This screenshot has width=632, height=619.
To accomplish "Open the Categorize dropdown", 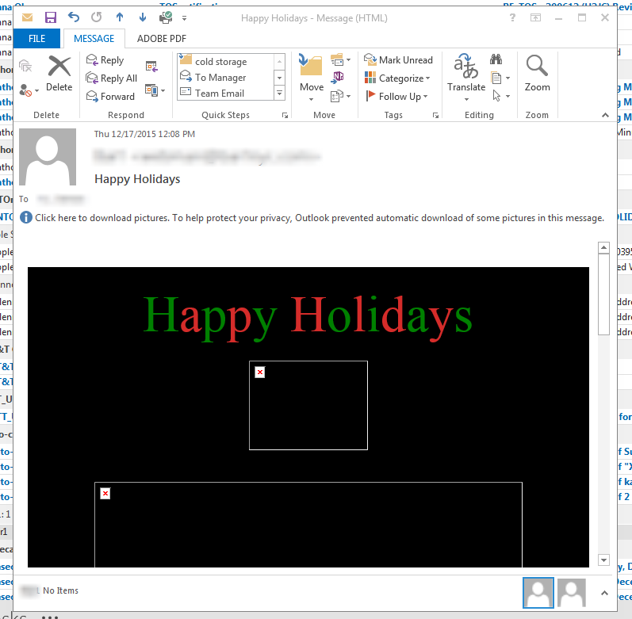I will pos(398,78).
